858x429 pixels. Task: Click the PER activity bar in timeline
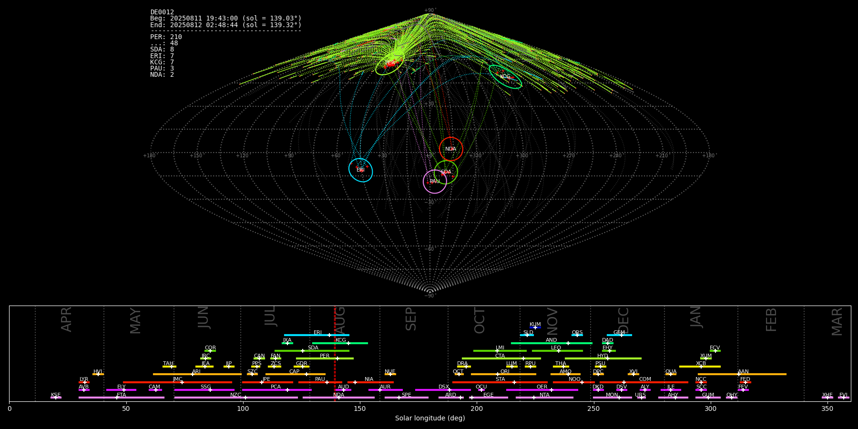point(325,358)
